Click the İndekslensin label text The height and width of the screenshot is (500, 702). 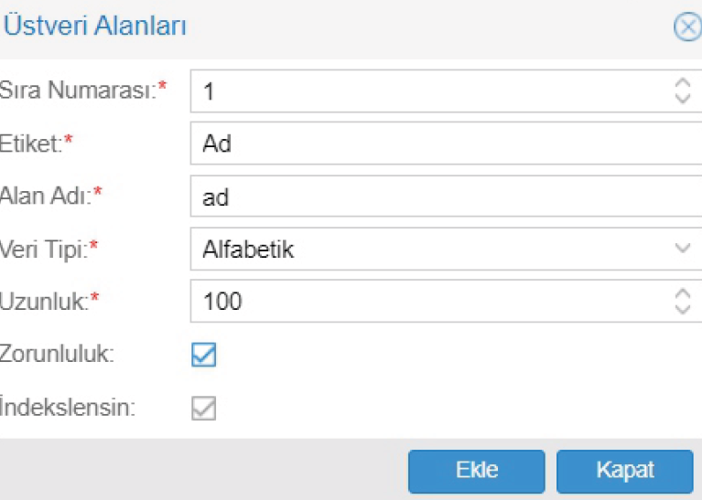(68, 408)
